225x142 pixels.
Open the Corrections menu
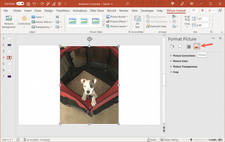(24, 22)
